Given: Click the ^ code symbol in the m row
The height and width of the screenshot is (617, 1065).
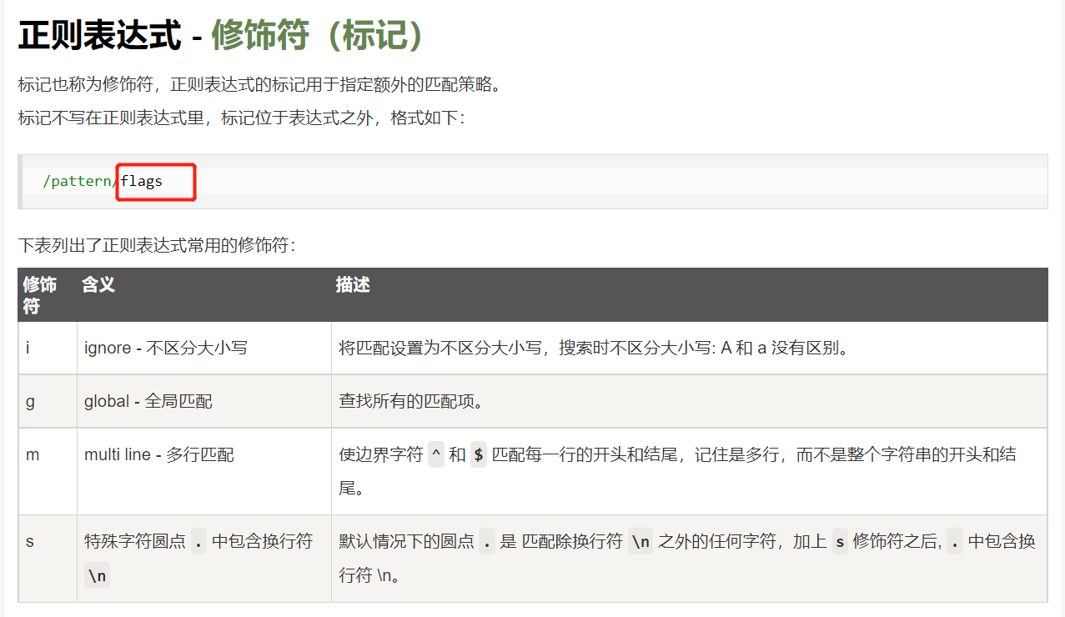Looking at the screenshot, I should tap(436, 455).
